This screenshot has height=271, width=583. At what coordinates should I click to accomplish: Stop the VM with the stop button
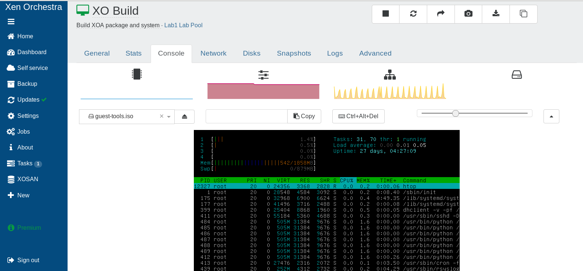(385, 14)
